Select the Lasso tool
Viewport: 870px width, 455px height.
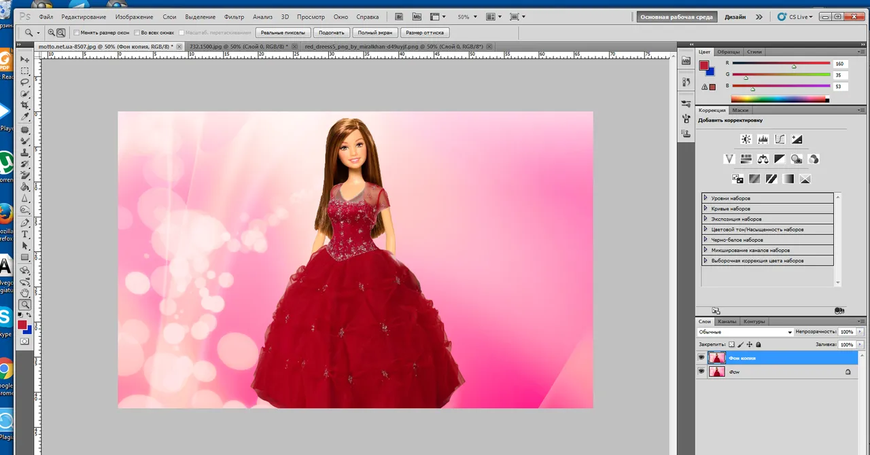click(x=25, y=82)
